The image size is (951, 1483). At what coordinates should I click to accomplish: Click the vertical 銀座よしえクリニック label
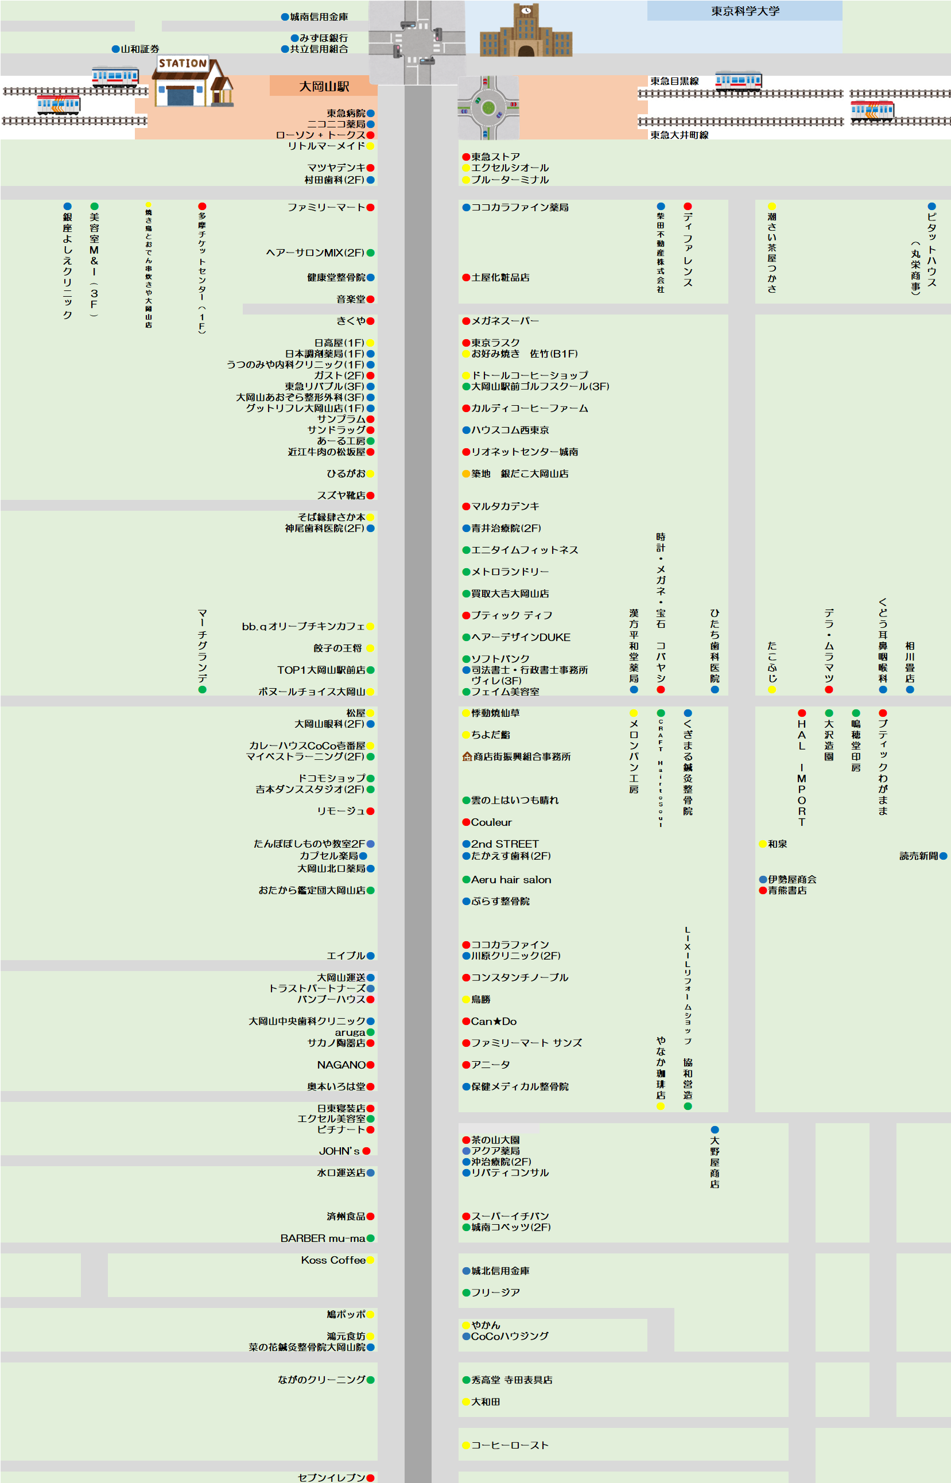click(67, 266)
